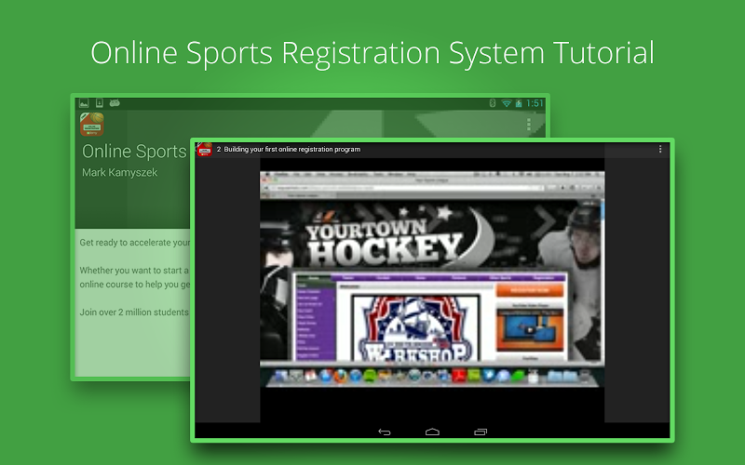
Task: Tap the Bluetooth status icon
Action: pos(493,103)
